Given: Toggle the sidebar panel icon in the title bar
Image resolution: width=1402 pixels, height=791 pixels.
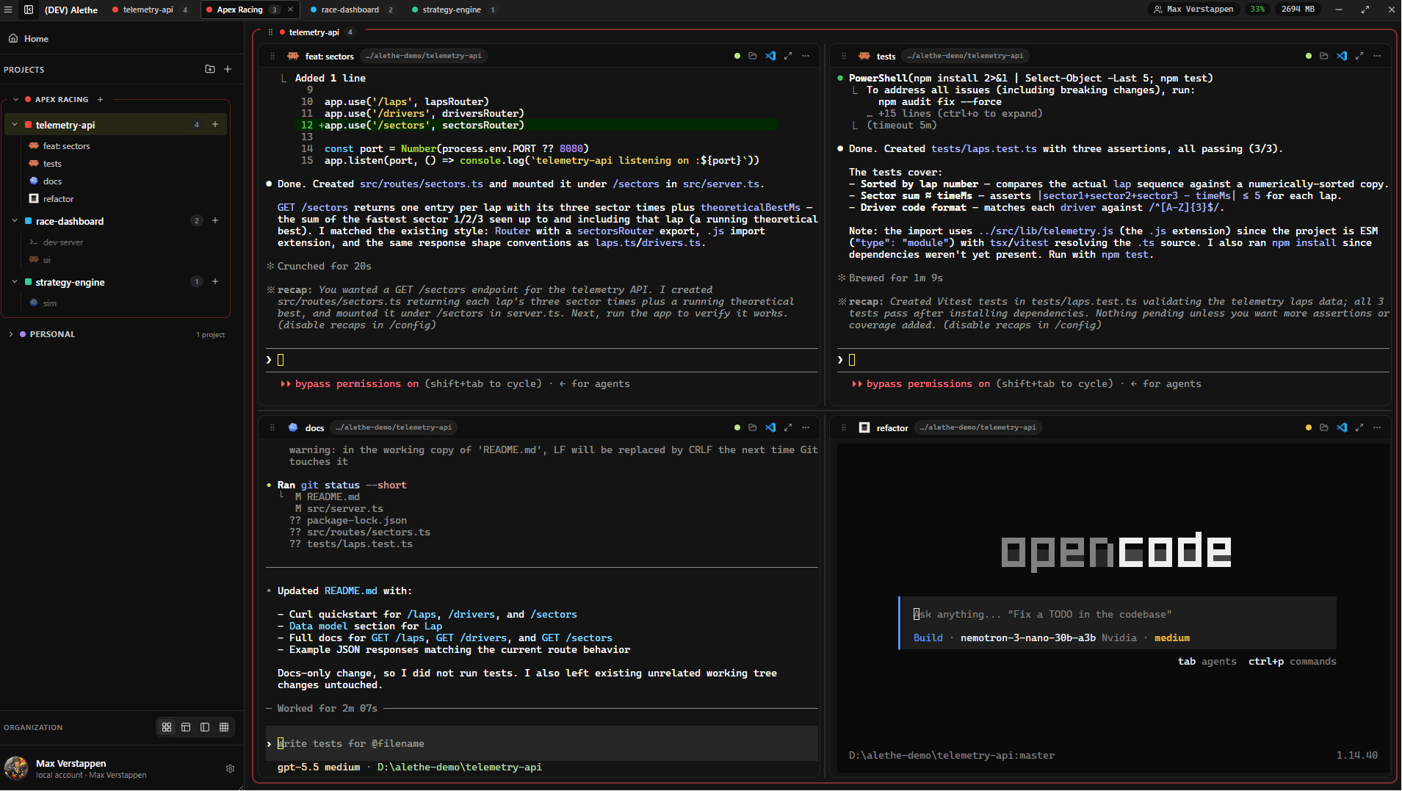Looking at the screenshot, I should (29, 10).
